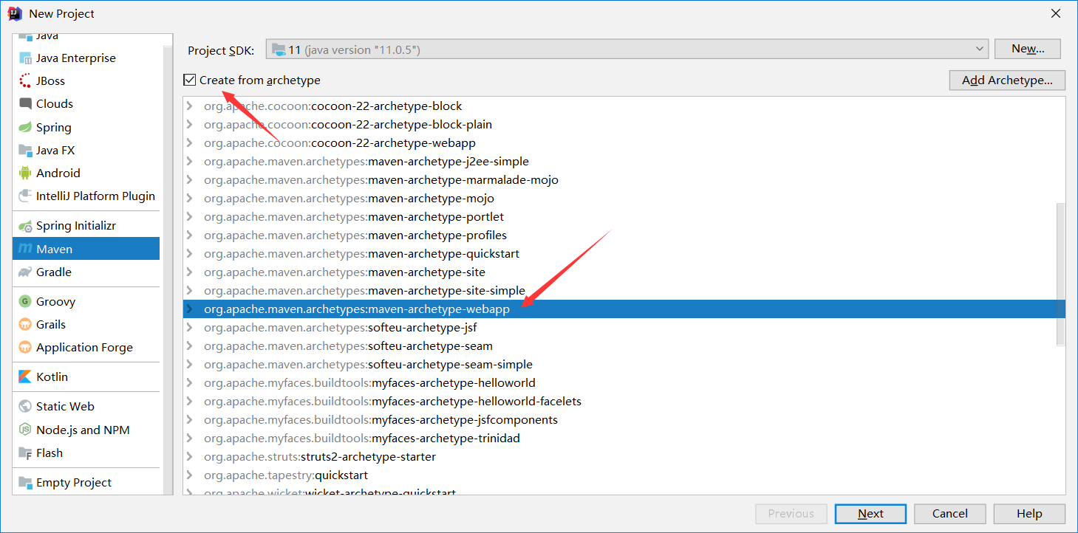
Task: Expand the selected maven-archetype-webapp node
Action: click(190, 309)
